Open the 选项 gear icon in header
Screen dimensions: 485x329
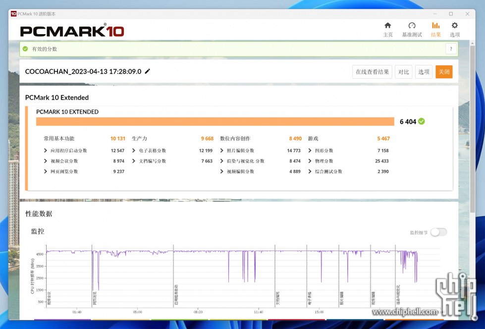click(x=454, y=26)
